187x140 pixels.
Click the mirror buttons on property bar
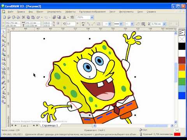pyautogui.click(x=83, y=24)
